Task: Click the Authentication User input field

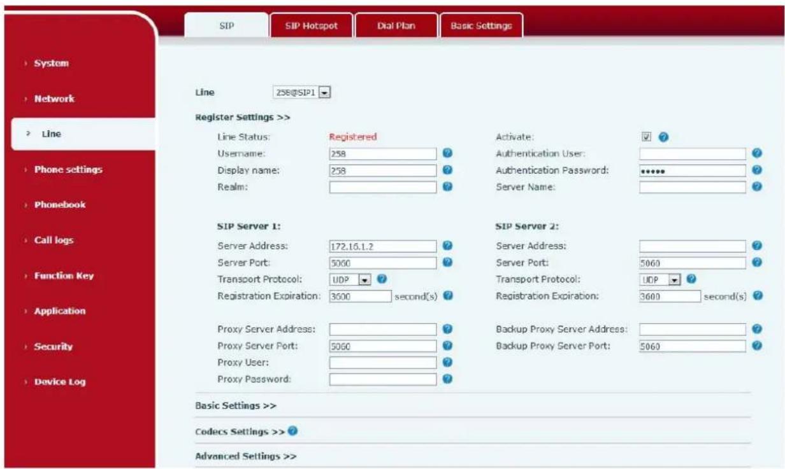Action: point(693,154)
